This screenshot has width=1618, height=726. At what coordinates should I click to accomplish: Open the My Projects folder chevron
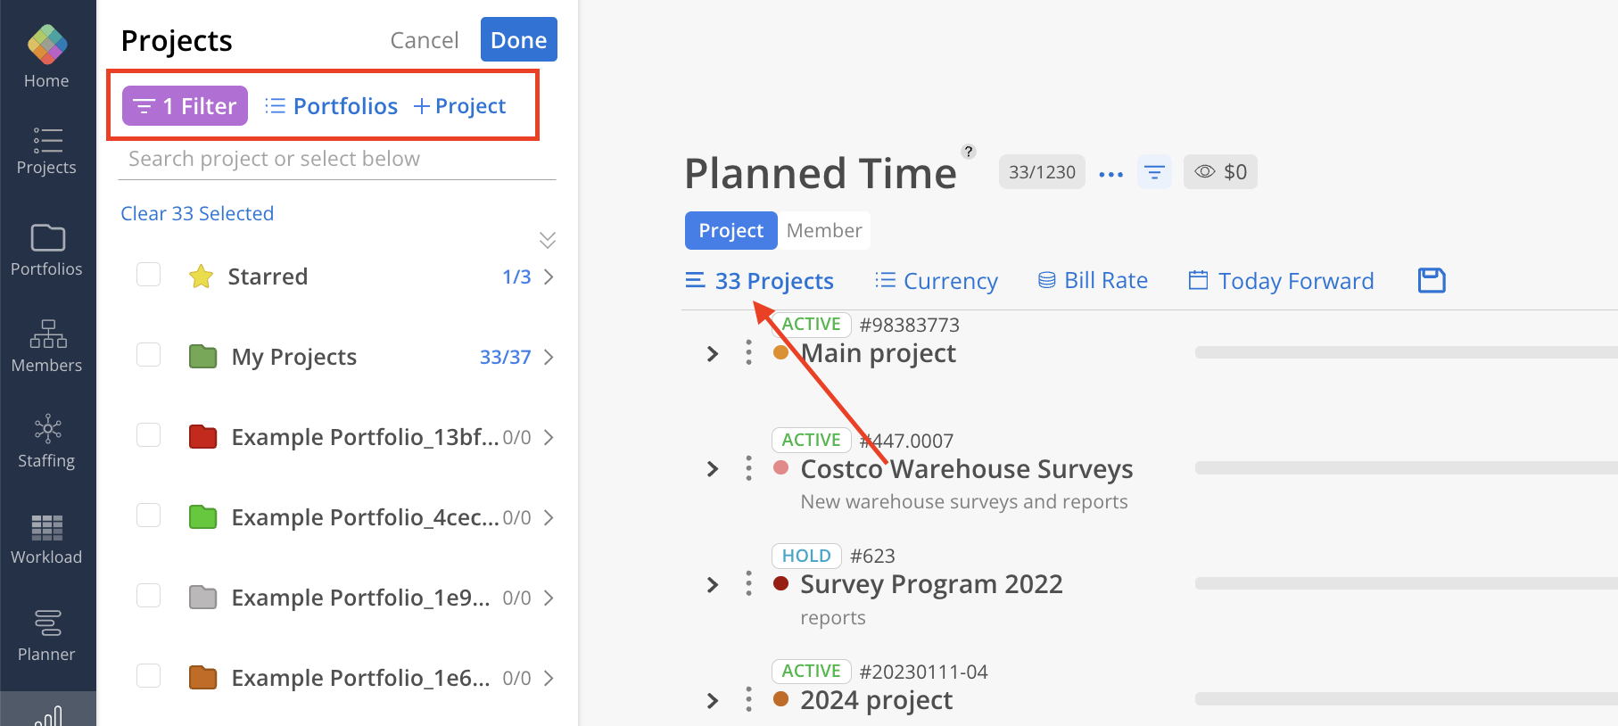coord(549,358)
